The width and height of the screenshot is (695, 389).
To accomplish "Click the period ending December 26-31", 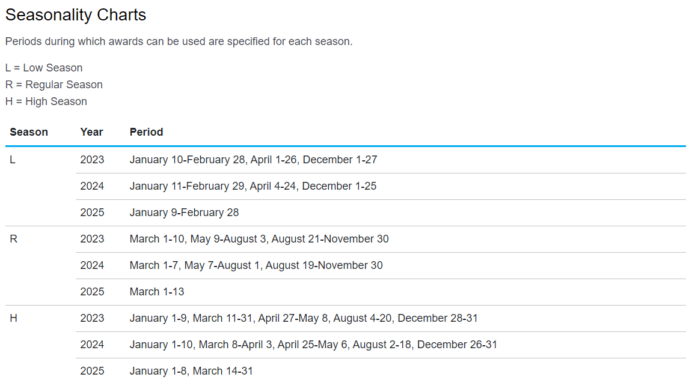I will pyautogui.click(x=313, y=345).
